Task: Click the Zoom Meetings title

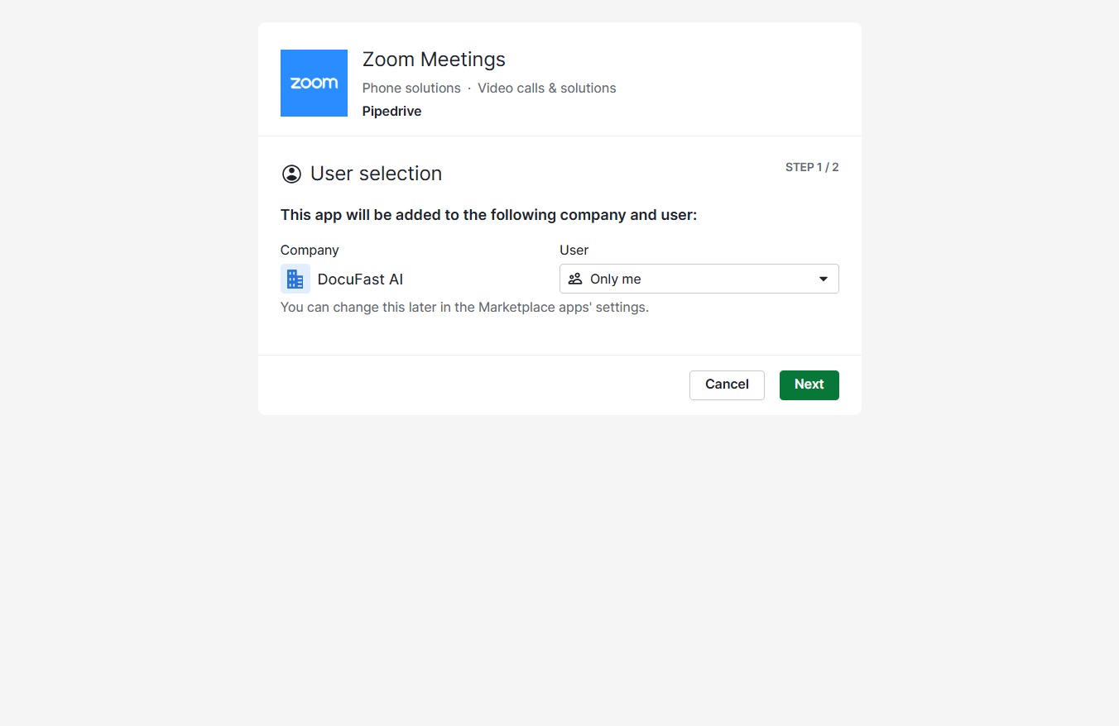Action: [x=434, y=60]
